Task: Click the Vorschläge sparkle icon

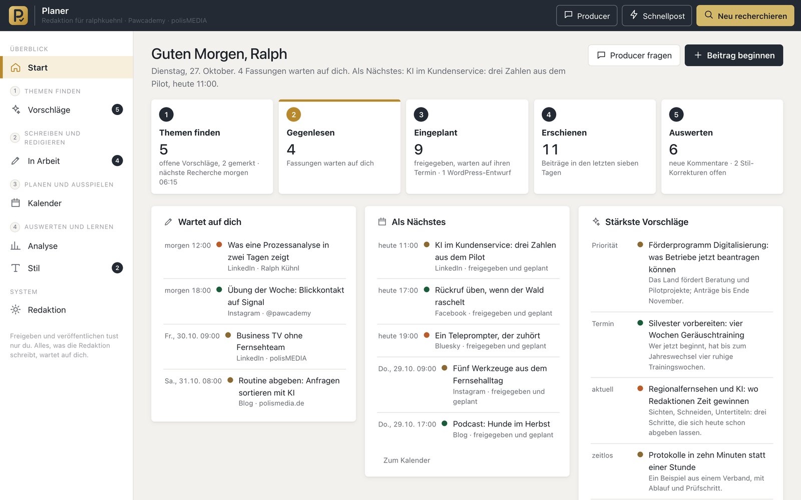Action: [x=16, y=109]
